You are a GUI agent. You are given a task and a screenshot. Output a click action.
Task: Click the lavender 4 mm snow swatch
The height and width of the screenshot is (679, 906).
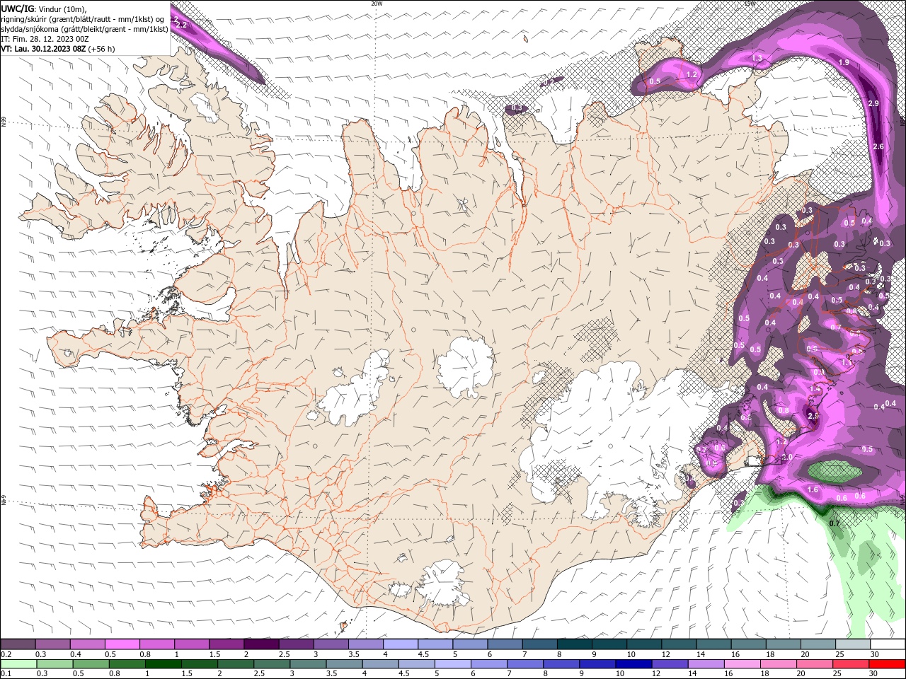point(401,644)
